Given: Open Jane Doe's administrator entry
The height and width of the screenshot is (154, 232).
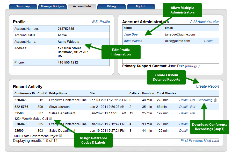Looking at the screenshot, I should coord(131,34).
